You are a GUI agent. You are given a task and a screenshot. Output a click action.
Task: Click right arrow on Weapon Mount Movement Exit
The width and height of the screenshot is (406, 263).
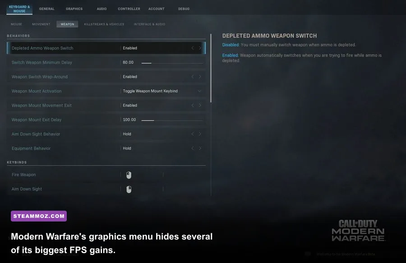pos(200,106)
